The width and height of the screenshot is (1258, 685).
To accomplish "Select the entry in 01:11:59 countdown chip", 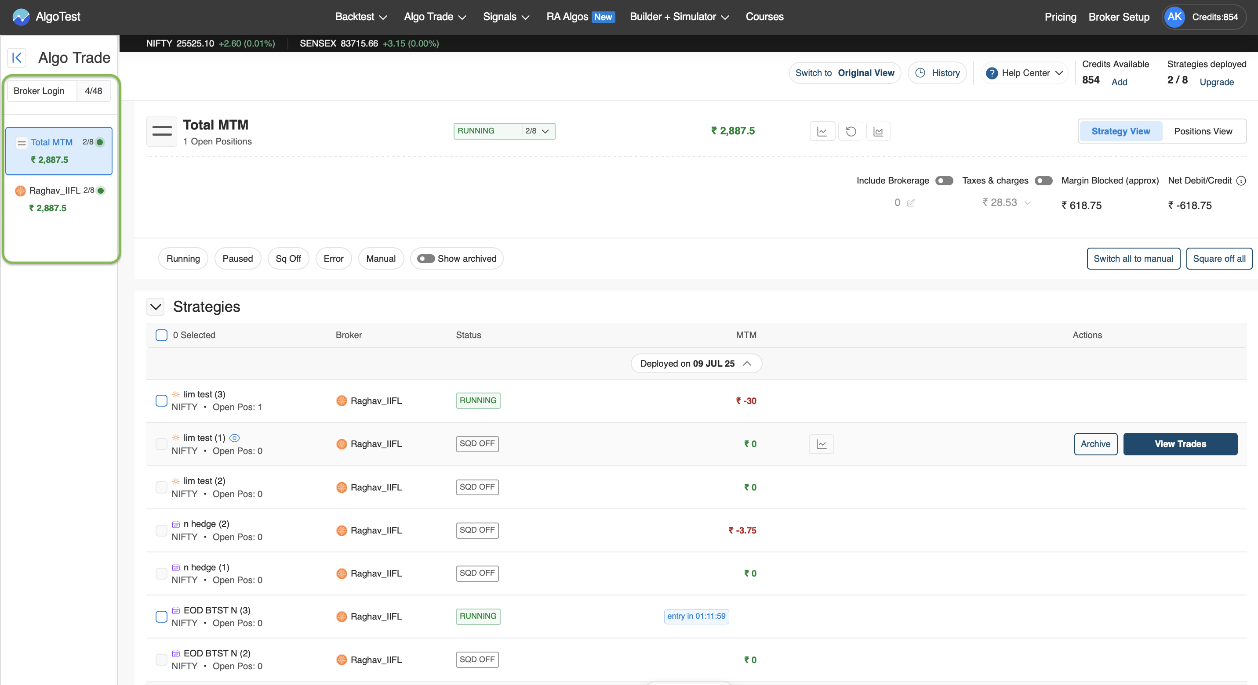I will tap(696, 616).
